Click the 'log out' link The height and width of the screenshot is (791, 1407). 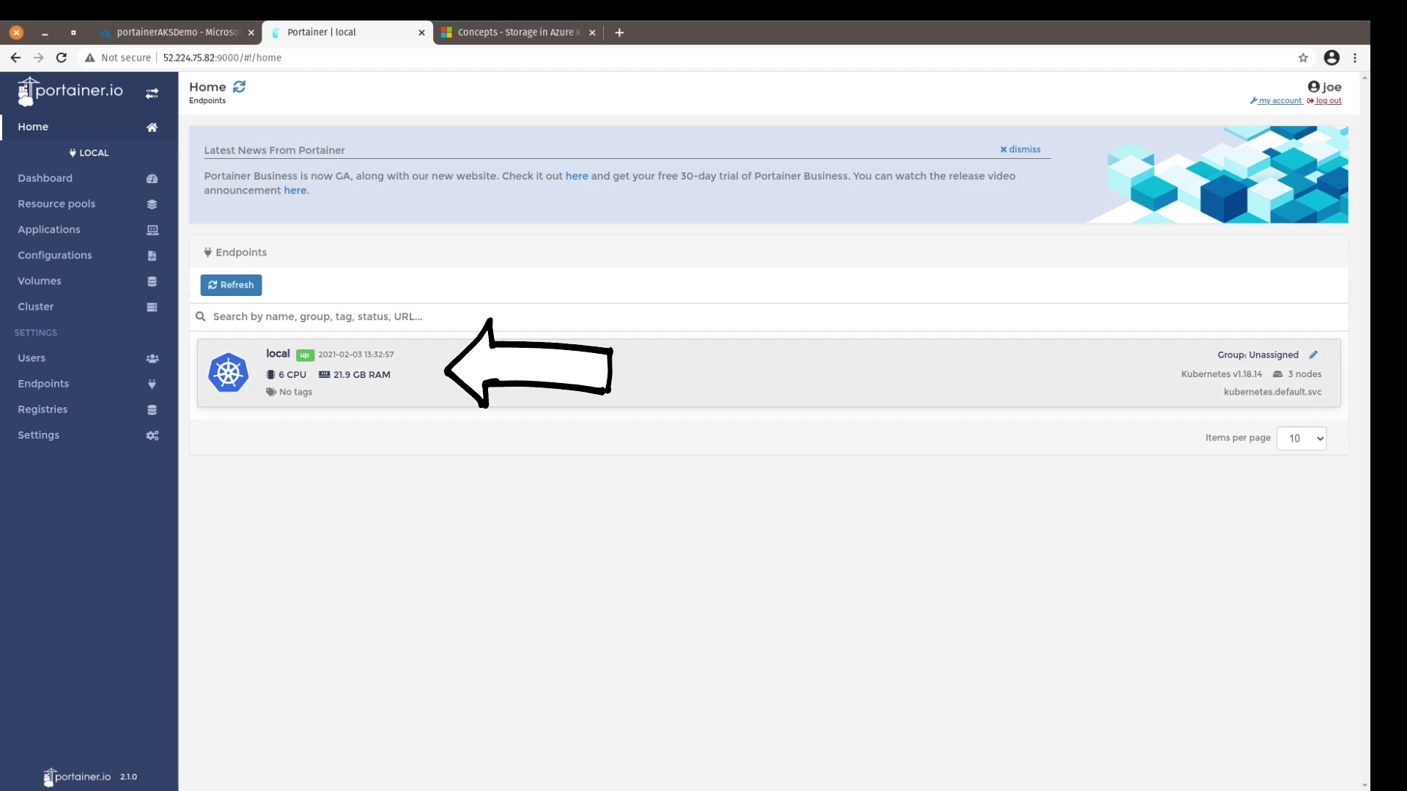pos(1328,101)
